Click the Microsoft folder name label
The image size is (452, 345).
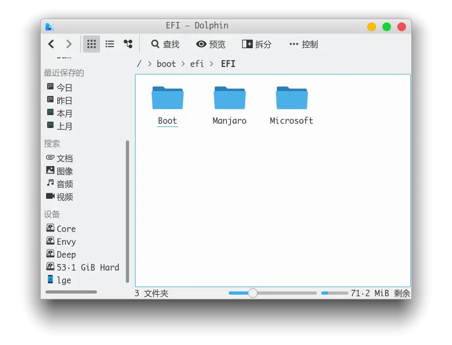[291, 121]
